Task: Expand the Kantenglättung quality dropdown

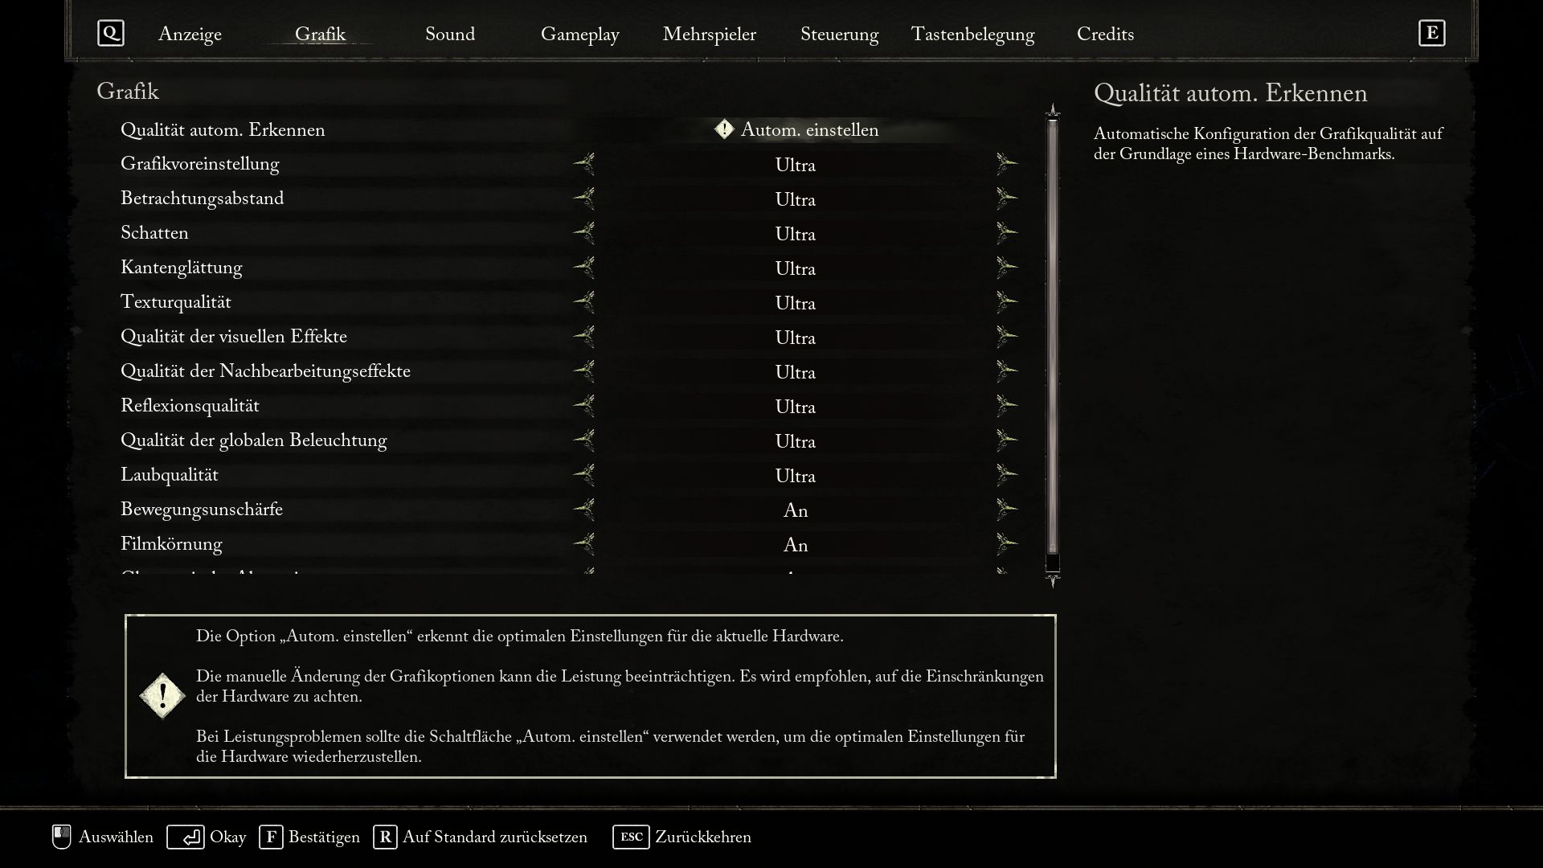Action: tap(795, 268)
